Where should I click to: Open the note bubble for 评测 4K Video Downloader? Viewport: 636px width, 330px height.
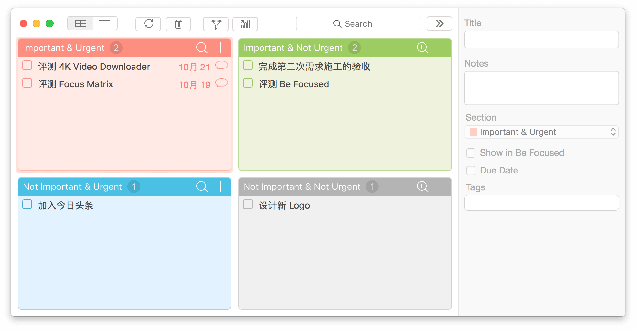coord(221,66)
